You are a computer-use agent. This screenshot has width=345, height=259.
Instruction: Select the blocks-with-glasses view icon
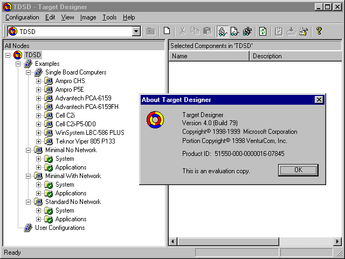coord(247,31)
